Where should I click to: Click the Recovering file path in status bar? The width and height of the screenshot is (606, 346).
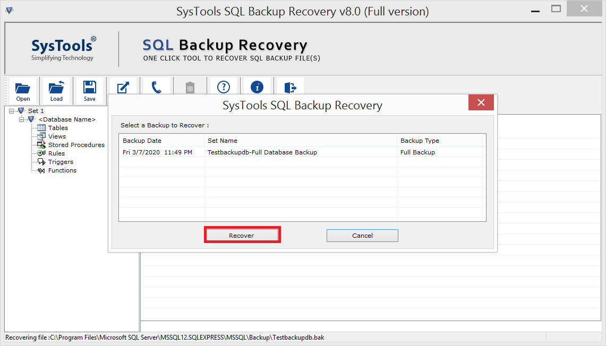[165, 338]
